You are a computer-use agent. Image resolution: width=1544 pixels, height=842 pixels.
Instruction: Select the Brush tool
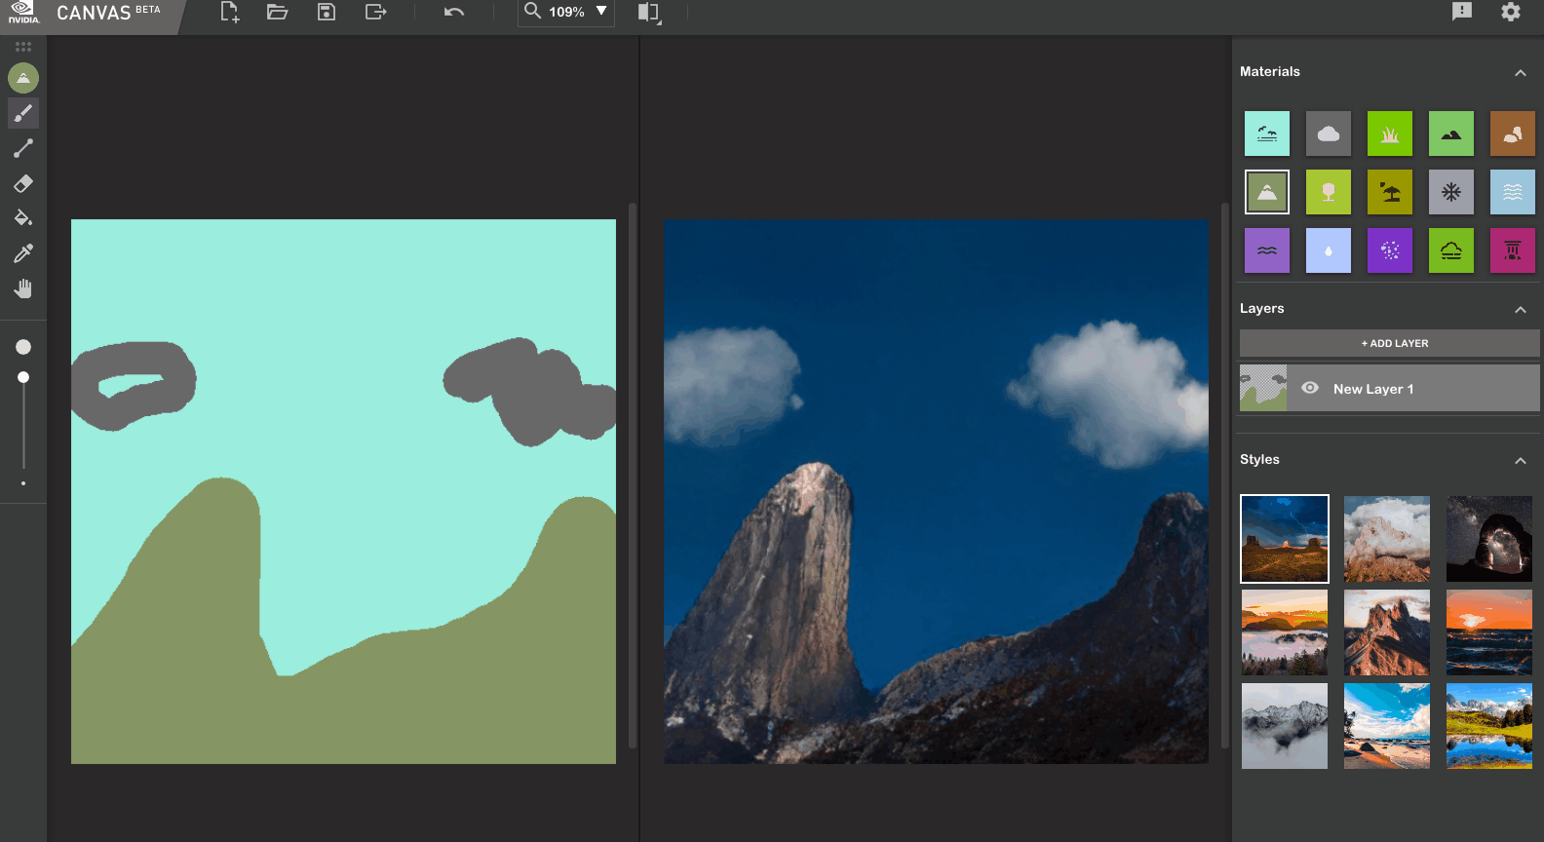pyautogui.click(x=23, y=113)
